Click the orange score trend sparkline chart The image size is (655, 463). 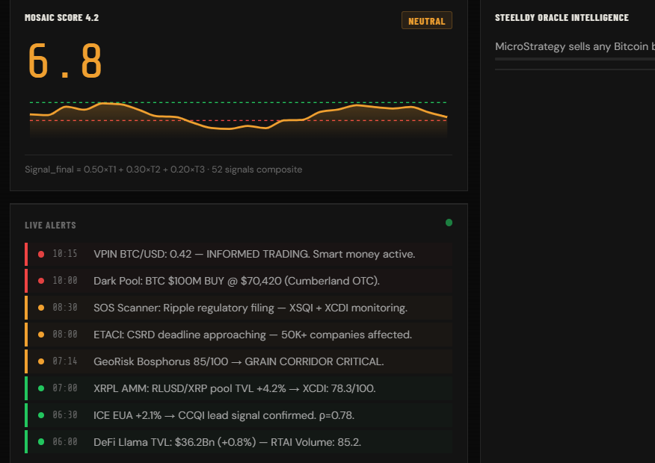pyautogui.click(x=239, y=119)
